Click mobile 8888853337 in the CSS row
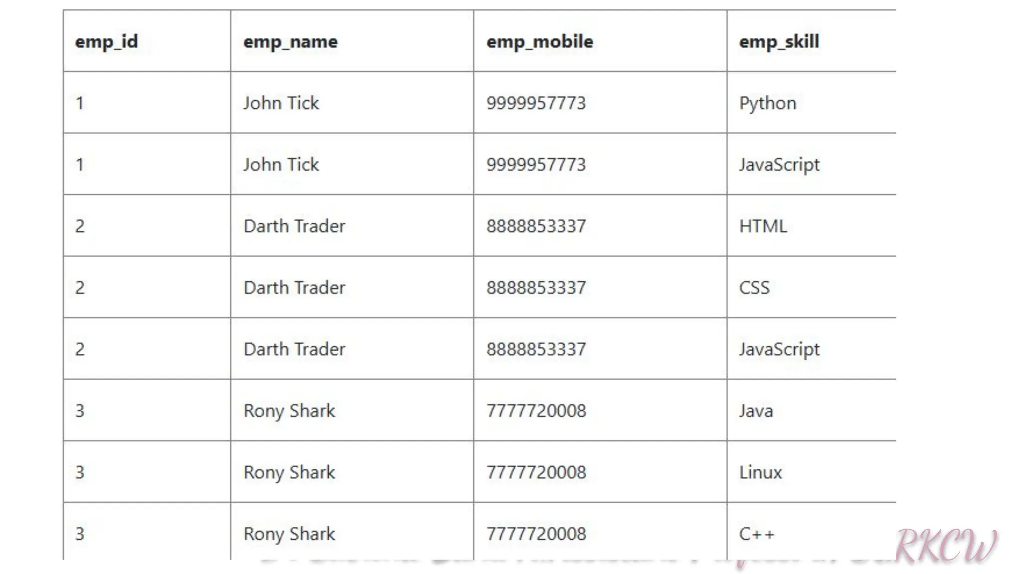Image resolution: width=1021 pixels, height=574 pixels. point(536,287)
